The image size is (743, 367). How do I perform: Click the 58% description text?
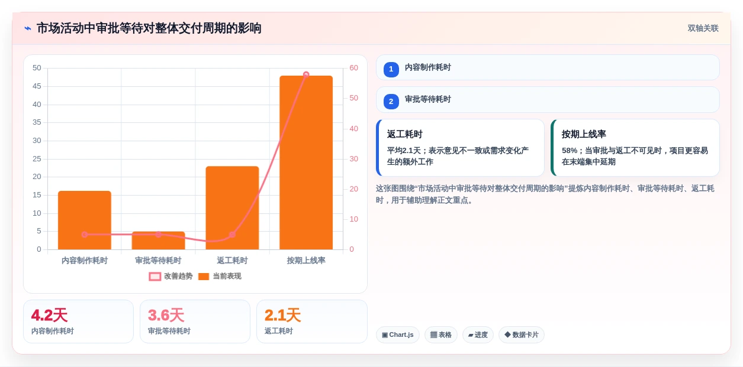click(635, 156)
